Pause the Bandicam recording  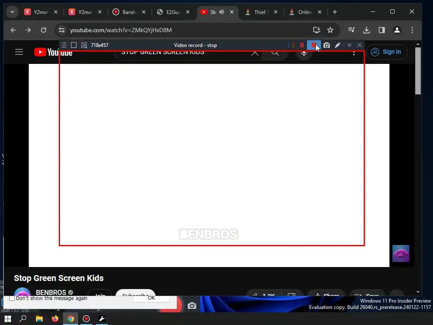click(x=302, y=45)
